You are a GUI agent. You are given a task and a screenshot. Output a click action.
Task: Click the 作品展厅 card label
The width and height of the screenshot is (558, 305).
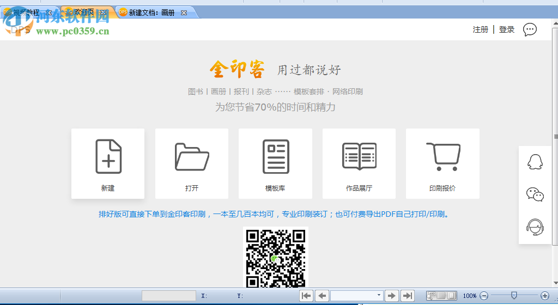359,188
